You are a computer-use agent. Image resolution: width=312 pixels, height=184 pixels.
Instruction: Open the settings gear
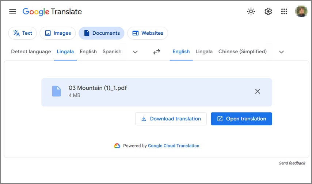268,12
